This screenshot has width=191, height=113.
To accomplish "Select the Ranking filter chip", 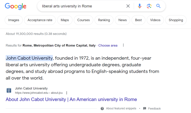I will pos(104,20).
